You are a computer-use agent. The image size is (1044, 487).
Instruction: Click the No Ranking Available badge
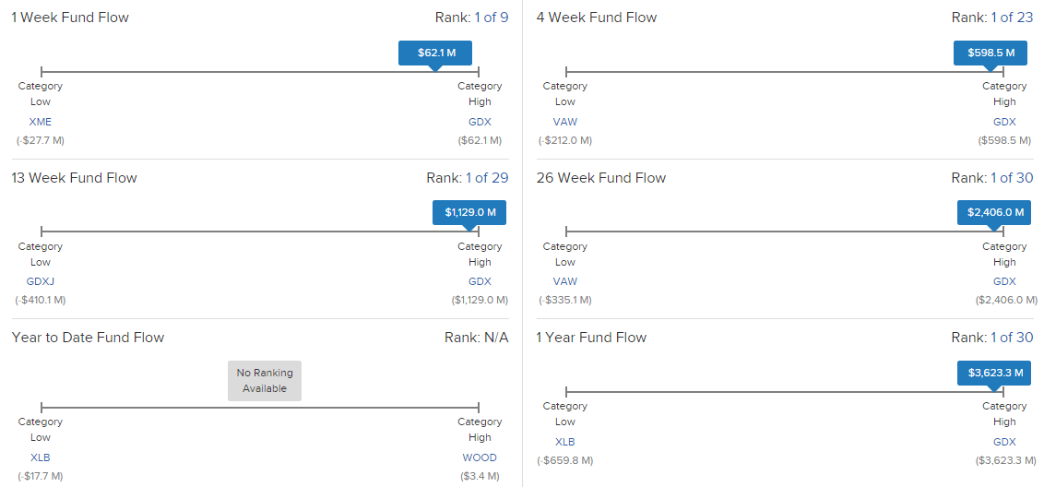pos(265,381)
